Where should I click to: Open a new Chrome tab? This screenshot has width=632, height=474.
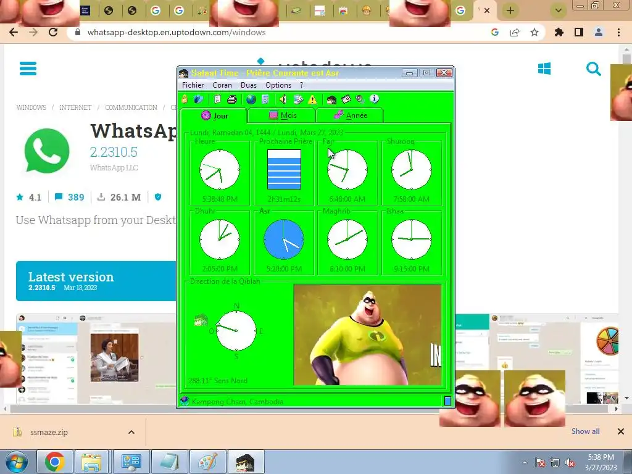[x=510, y=10]
